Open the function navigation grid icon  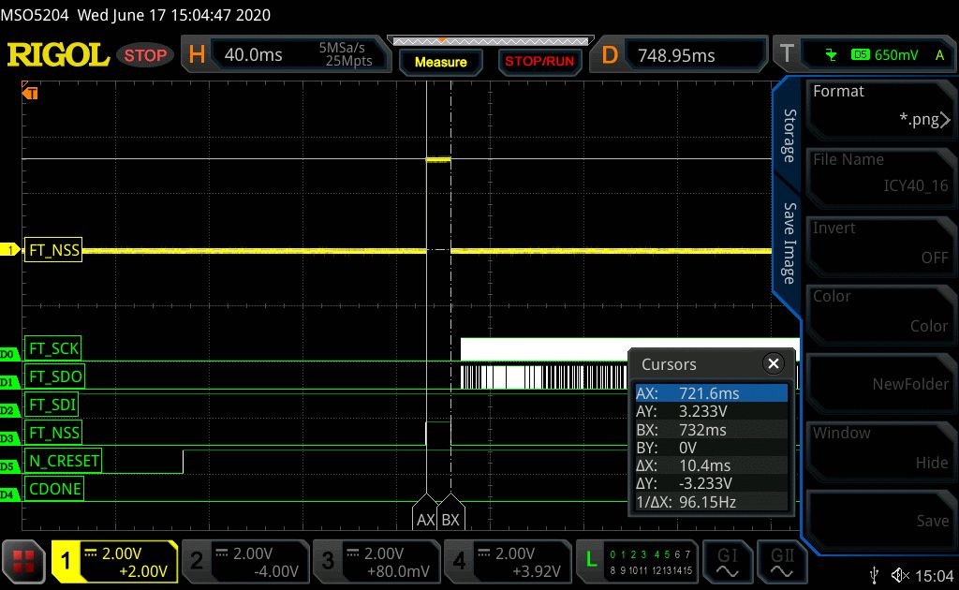pos(24,562)
